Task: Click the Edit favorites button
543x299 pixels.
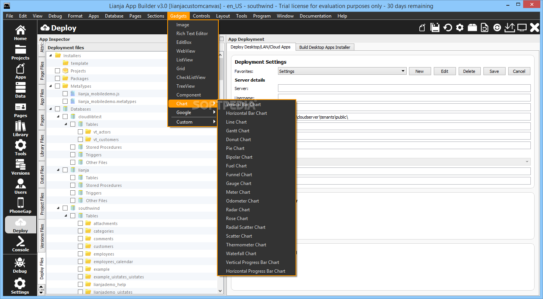Action: (x=444, y=71)
